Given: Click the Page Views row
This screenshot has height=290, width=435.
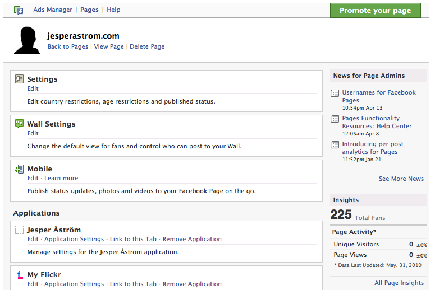Looking at the screenshot, I should 380,255.
